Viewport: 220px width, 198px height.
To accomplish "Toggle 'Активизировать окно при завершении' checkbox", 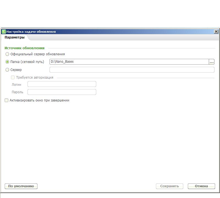I will click(7, 100).
